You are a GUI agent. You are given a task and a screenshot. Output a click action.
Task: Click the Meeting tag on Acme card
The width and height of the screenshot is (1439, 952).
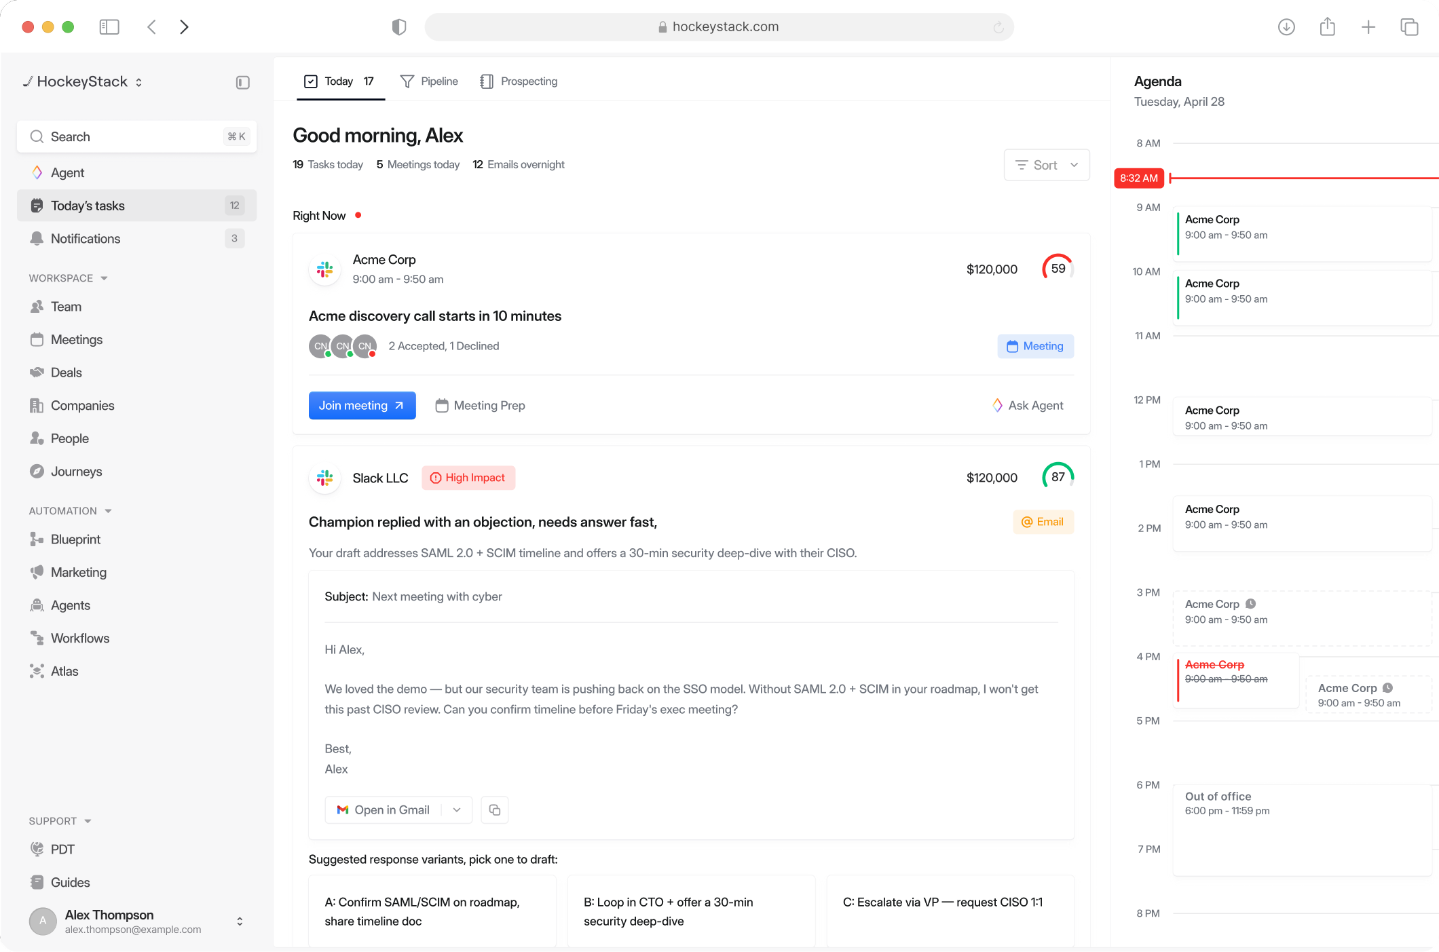1036,346
